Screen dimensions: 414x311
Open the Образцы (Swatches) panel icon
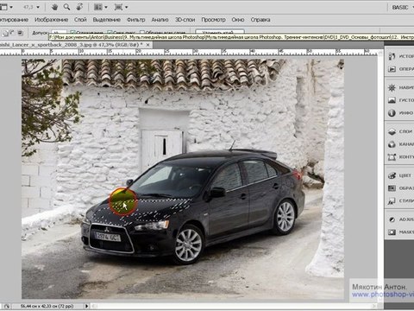click(x=392, y=188)
